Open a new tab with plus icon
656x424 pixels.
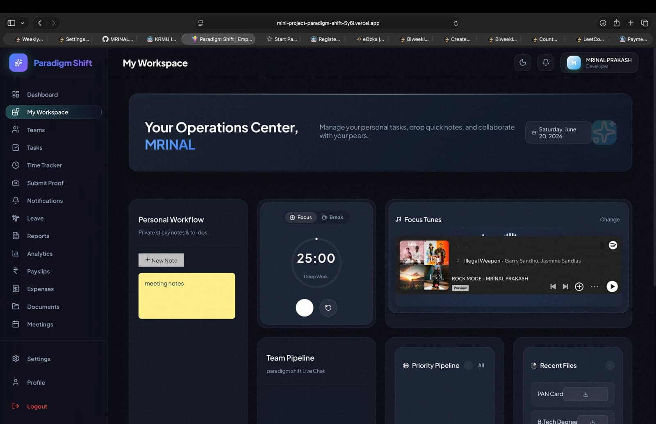(631, 23)
